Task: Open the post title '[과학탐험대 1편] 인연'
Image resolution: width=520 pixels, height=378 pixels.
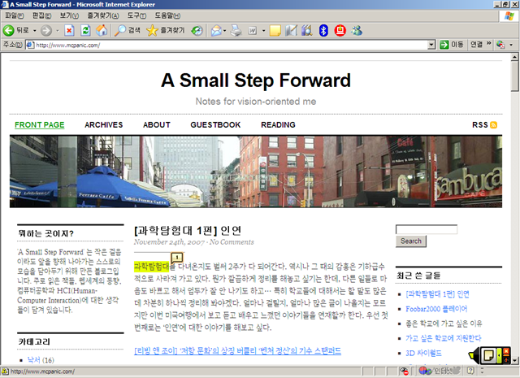Action: click(x=188, y=230)
